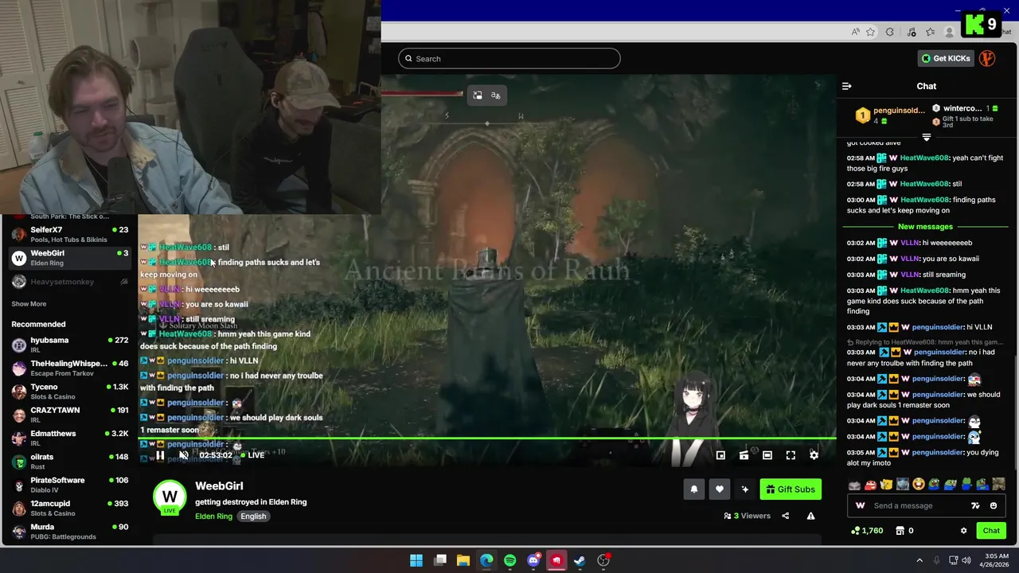Insert the first quick emote

click(x=854, y=484)
